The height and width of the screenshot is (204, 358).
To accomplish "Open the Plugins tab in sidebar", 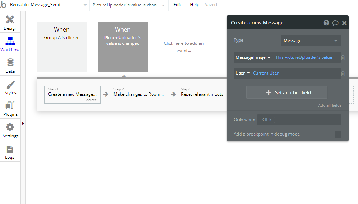I will (x=10, y=109).
